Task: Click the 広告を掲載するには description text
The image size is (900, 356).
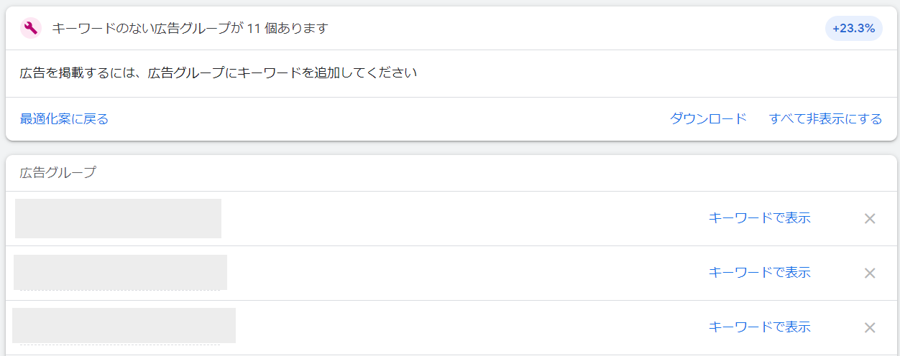Action: click(219, 72)
